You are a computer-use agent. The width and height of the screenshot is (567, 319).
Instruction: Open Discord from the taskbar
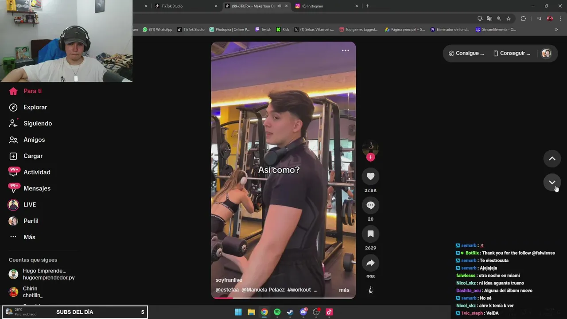(303, 312)
